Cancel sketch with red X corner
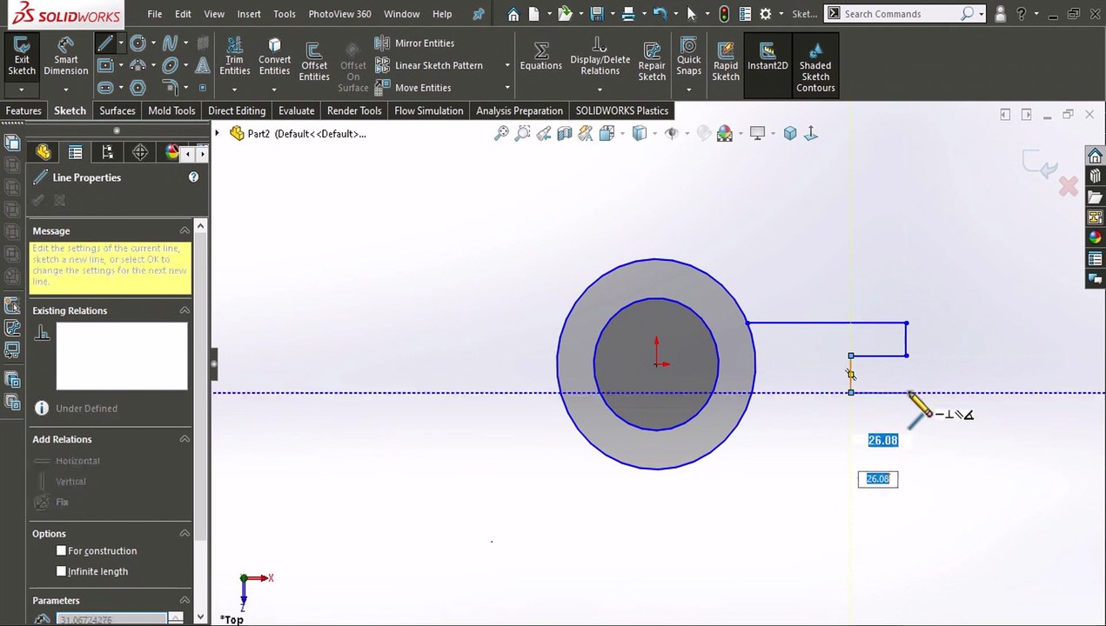This screenshot has height=626, width=1106. 1069,186
